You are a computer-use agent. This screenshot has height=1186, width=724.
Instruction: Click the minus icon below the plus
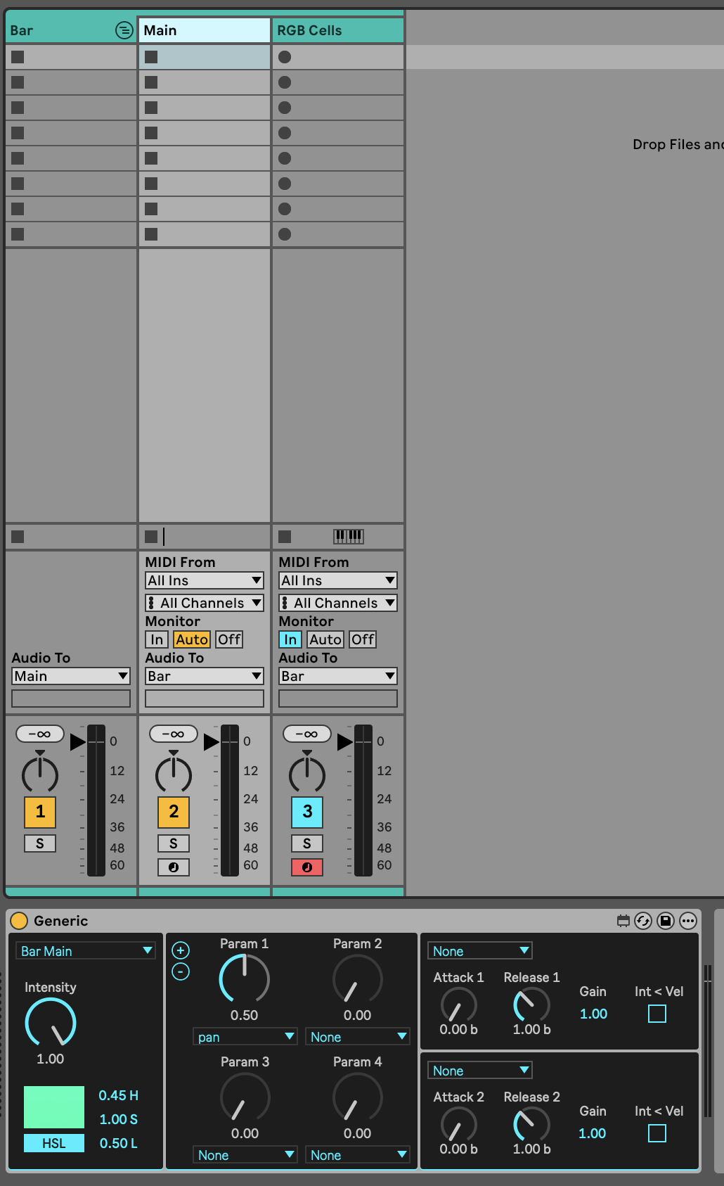point(181,971)
